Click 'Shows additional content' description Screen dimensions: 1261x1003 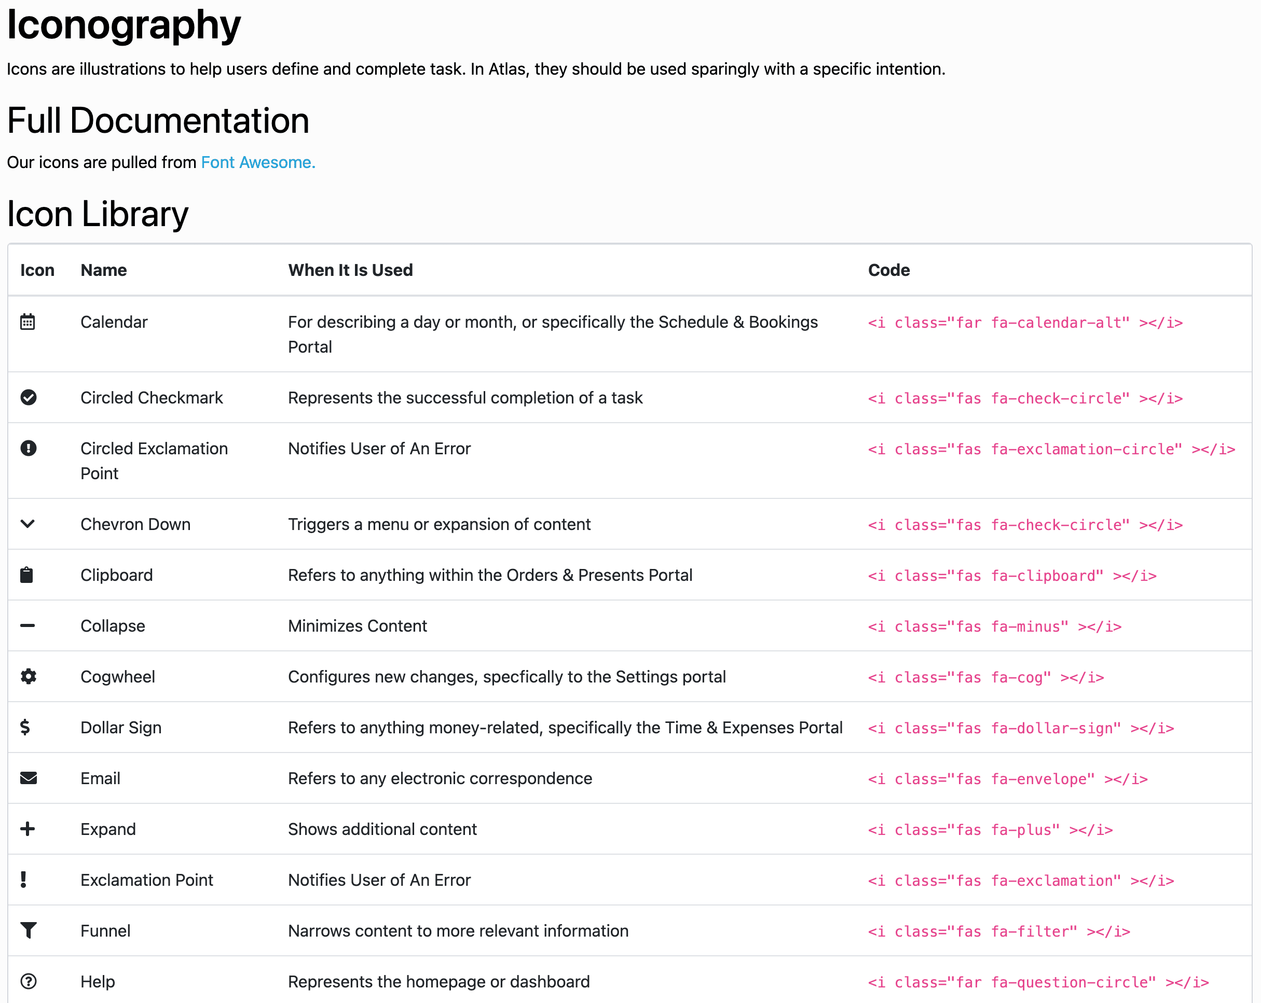coord(382,830)
